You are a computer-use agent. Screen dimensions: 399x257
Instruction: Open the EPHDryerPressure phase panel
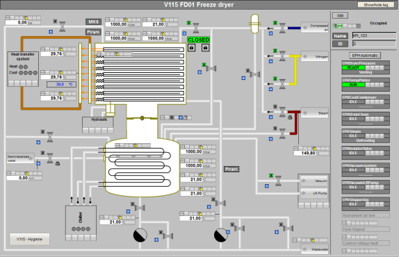[x=366, y=67]
